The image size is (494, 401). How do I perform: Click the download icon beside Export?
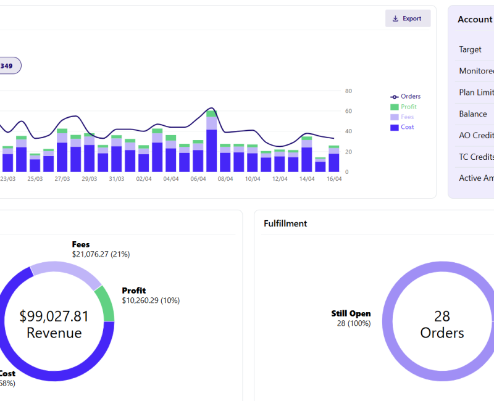(396, 19)
